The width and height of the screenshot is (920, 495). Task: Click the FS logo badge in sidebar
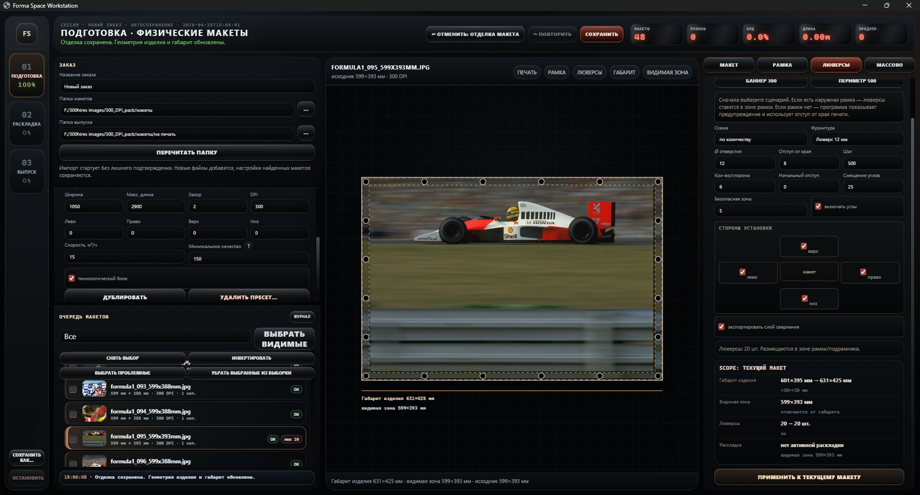coord(26,34)
